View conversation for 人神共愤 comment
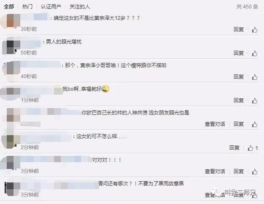The image size is (264, 204). pos(215,124)
